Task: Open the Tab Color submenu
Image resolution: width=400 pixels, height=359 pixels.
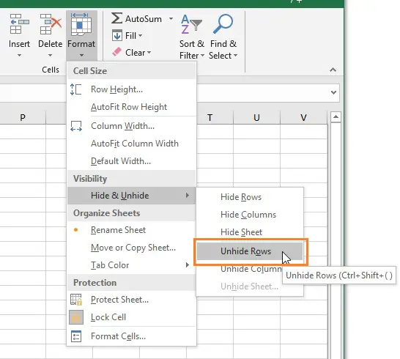Action: click(x=131, y=265)
